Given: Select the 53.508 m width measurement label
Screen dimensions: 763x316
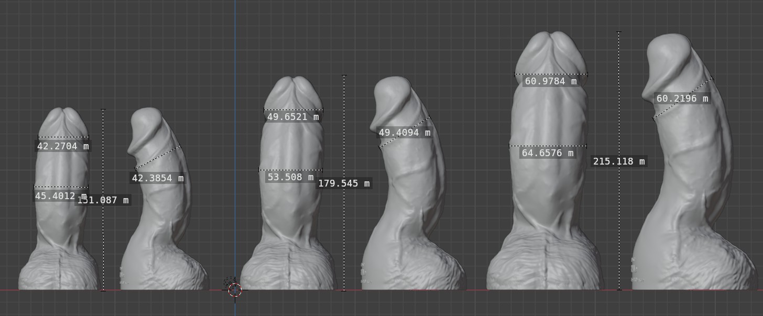Looking at the screenshot, I should click(290, 177).
